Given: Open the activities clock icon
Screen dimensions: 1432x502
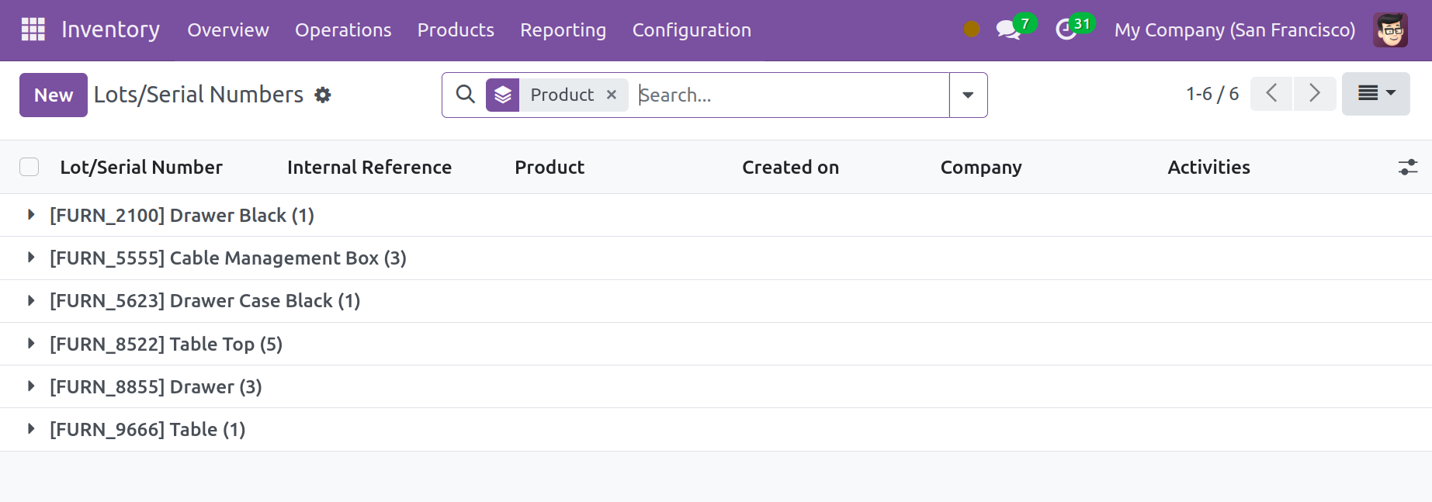Looking at the screenshot, I should pyautogui.click(x=1066, y=30).
